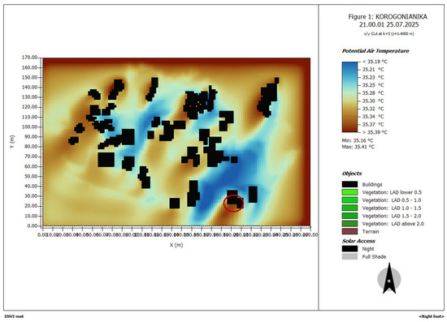This screenshot has width=447, height=322.
Task: Click the Full Shade gray swatch
Action: click(349, 256)
